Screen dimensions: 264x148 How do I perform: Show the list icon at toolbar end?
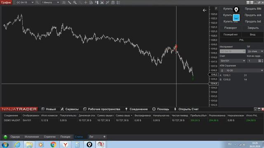[x=118, y=2]
